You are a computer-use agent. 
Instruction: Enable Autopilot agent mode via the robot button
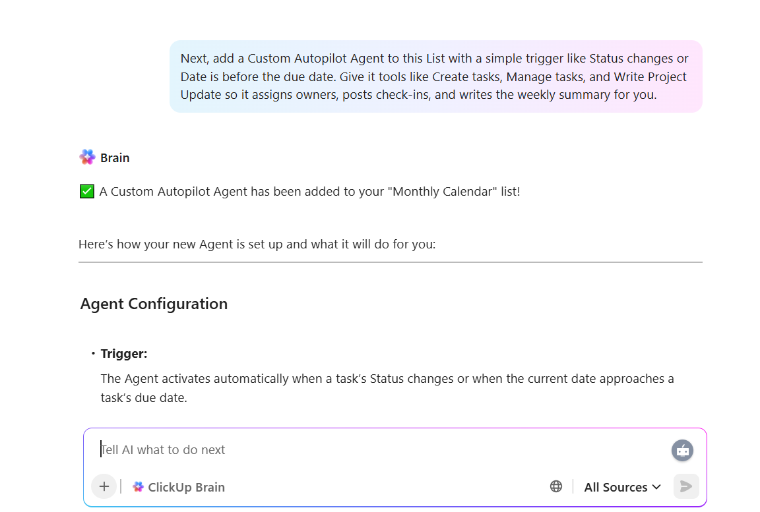[x=682, y=450]
